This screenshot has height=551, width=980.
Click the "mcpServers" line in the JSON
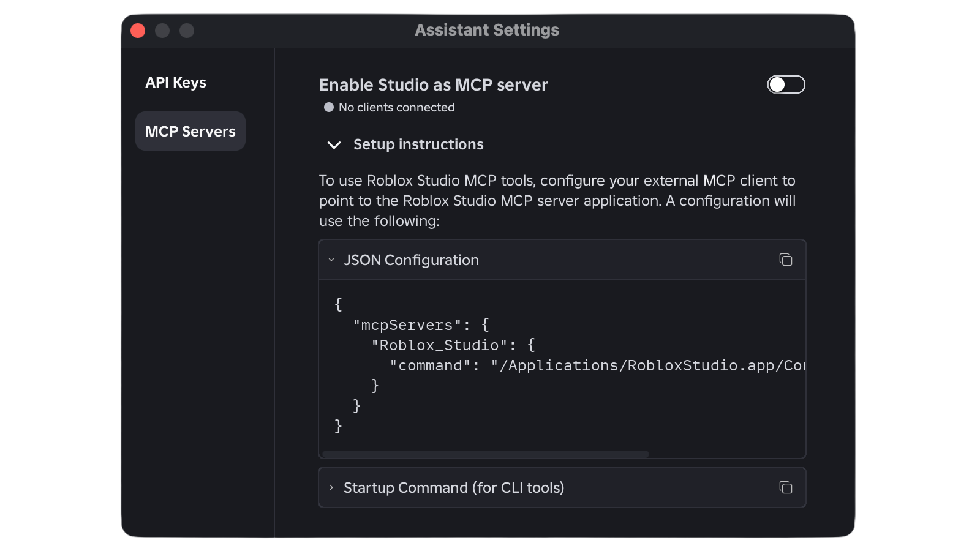click(421, 325)
